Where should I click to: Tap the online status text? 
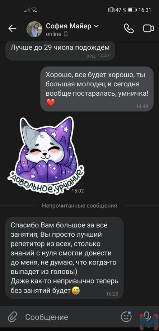click(x=54, y=34)
